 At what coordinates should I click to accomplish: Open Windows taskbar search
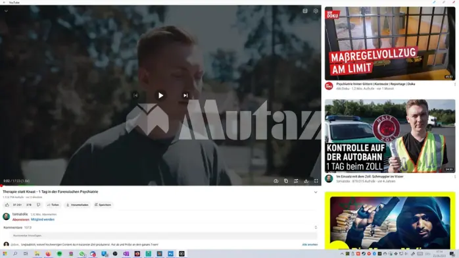pos(15,254)
